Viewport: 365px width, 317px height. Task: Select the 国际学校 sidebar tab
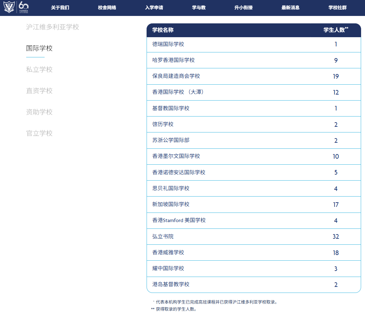(39, 48)
